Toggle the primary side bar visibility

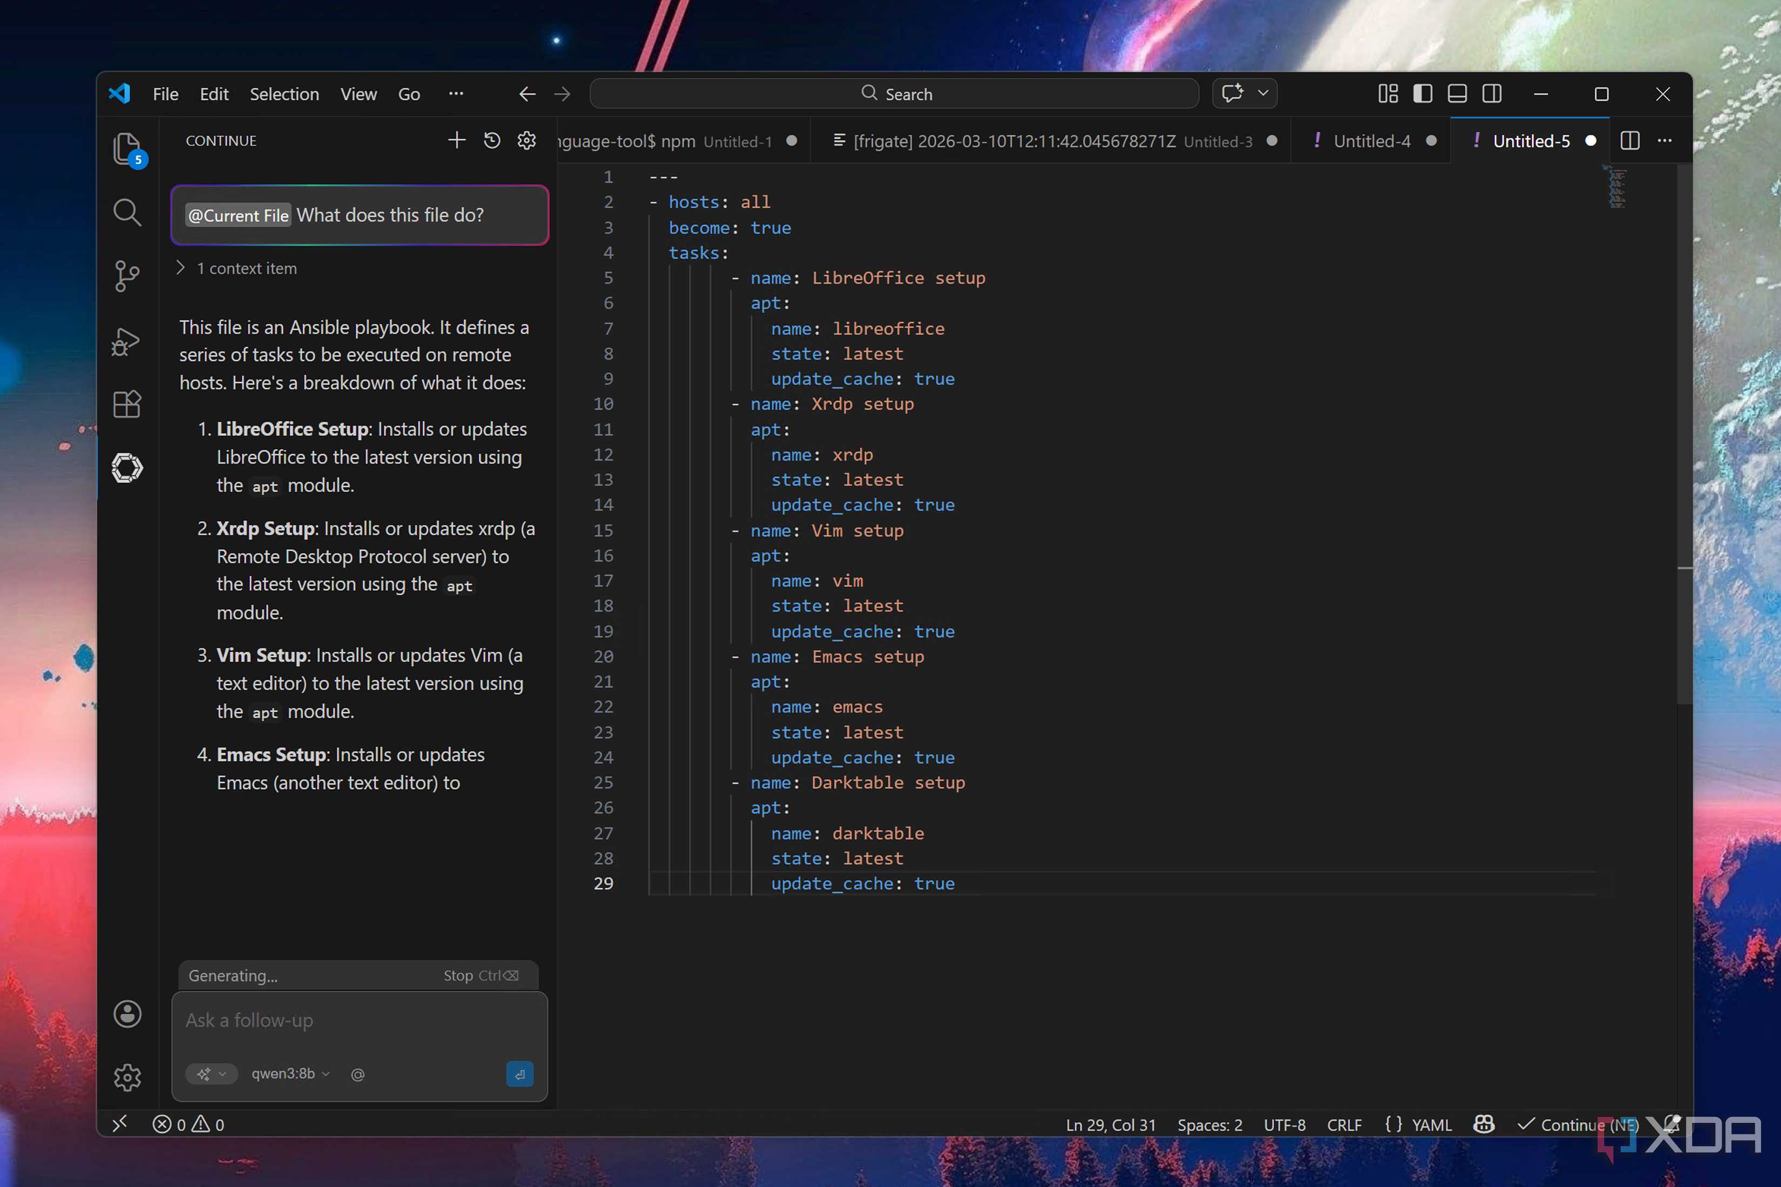1423,94
